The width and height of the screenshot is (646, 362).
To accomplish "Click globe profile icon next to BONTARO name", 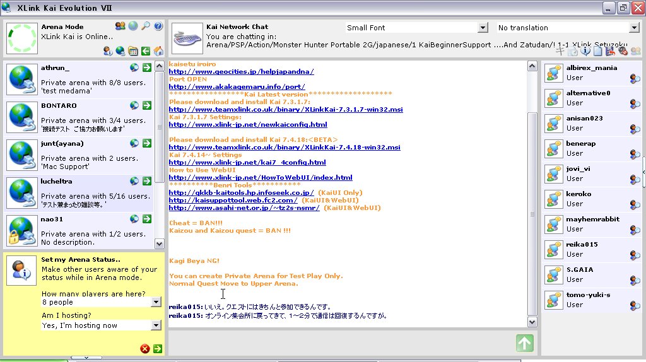I will [134, 105].
